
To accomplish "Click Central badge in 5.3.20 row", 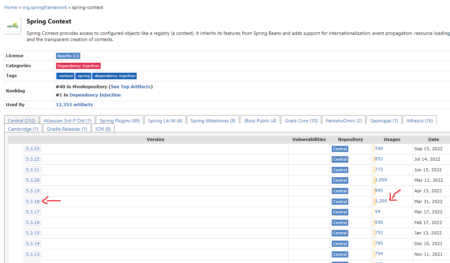I will pos(340,180).
